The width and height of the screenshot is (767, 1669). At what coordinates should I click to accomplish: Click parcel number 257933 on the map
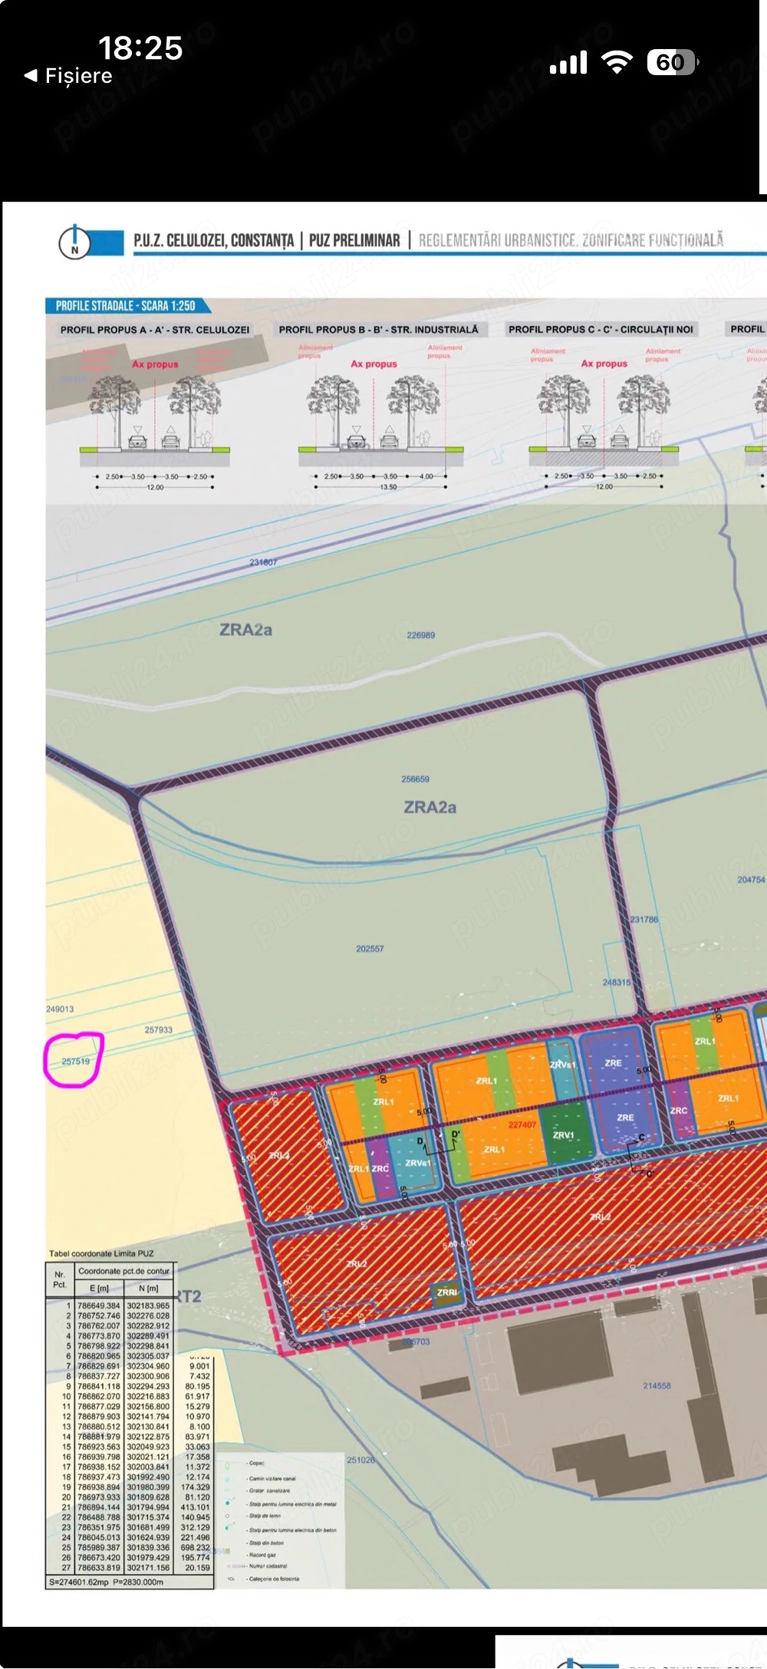pos(159,1030)
